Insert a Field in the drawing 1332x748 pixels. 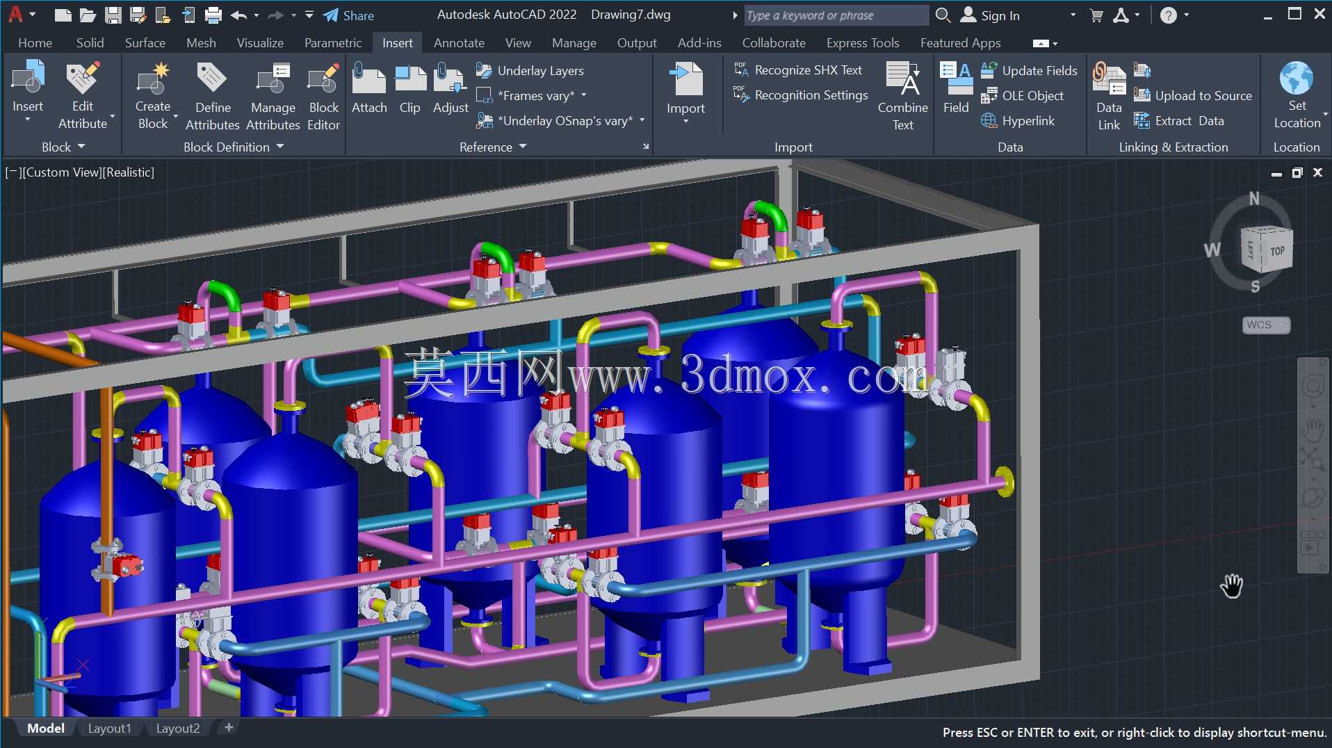pos(956,89)
